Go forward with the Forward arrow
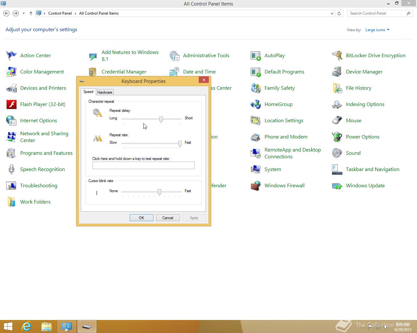Image resolution: width=417 pixels, height=333 pixels. 16,13
